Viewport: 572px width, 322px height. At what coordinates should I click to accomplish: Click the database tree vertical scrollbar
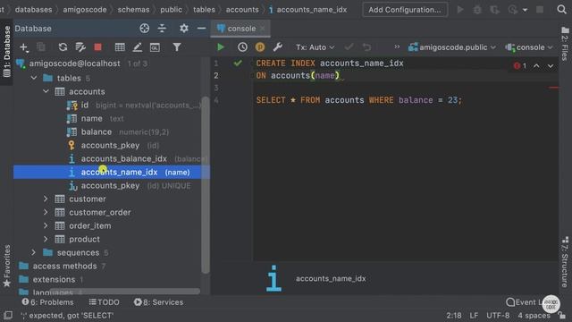tap(206, 184)
